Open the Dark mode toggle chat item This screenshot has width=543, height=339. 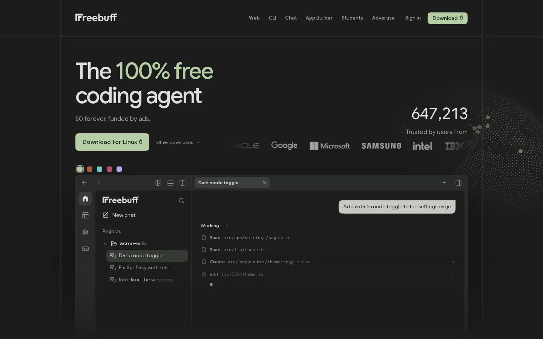(147, 255)
